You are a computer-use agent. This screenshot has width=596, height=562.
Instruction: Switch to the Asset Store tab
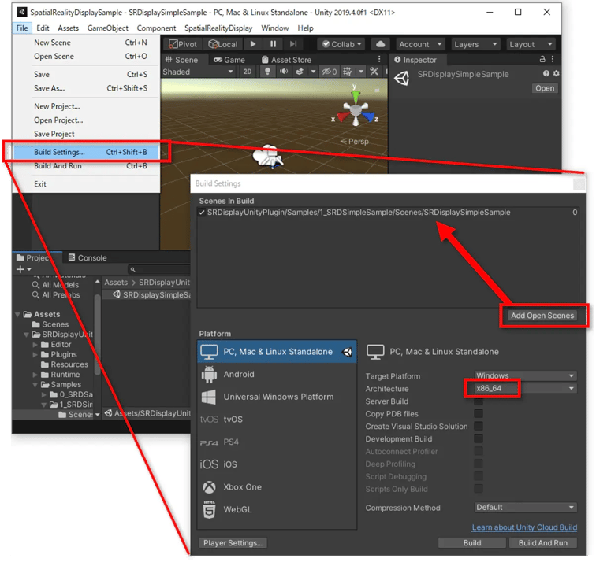(287, 60)
